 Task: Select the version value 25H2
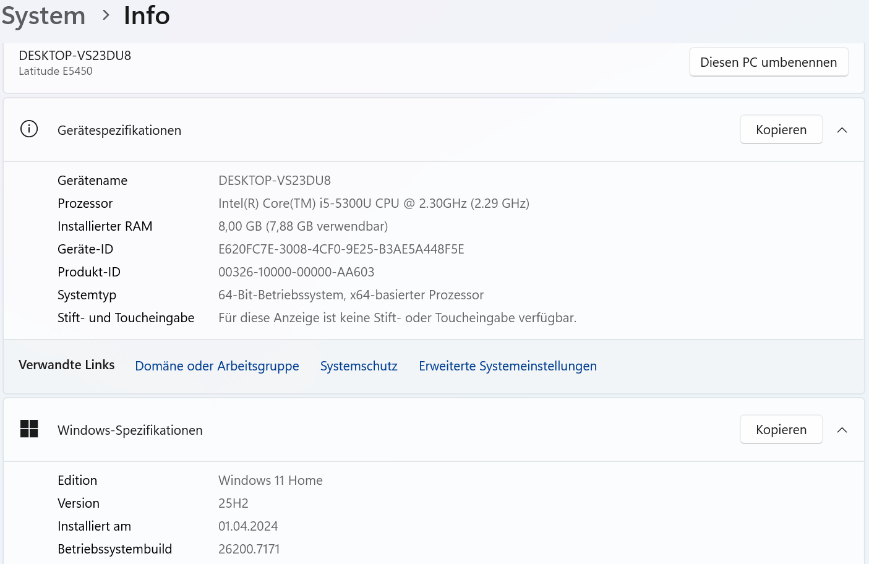(233, 503)
